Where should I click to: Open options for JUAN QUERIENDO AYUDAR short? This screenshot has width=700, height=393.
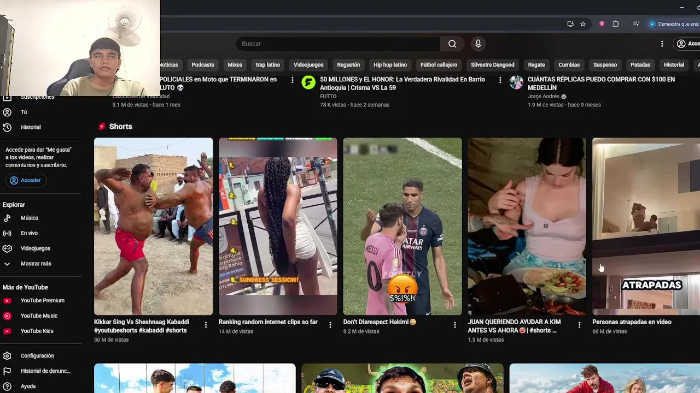579,325
